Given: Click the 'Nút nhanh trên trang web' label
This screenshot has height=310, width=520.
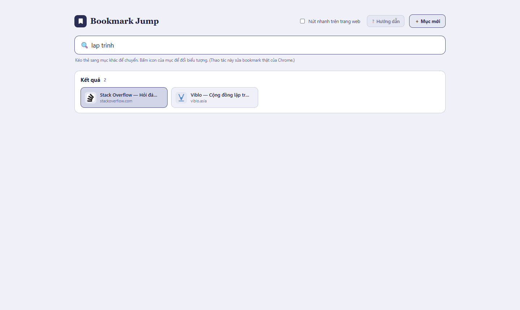Looking at the screenshot, I should click(334, 22).
